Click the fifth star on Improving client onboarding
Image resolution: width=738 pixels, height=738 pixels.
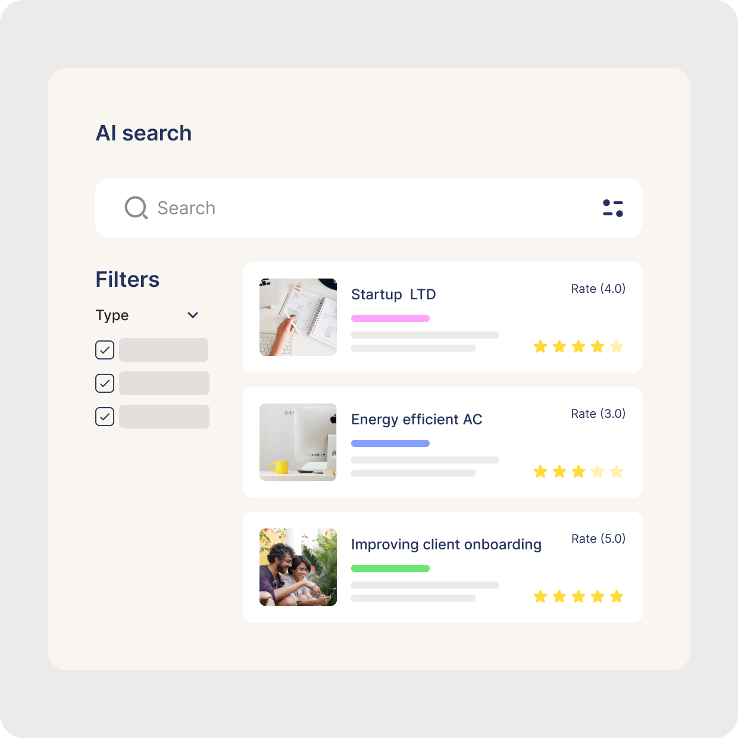[x=617, y=596]
